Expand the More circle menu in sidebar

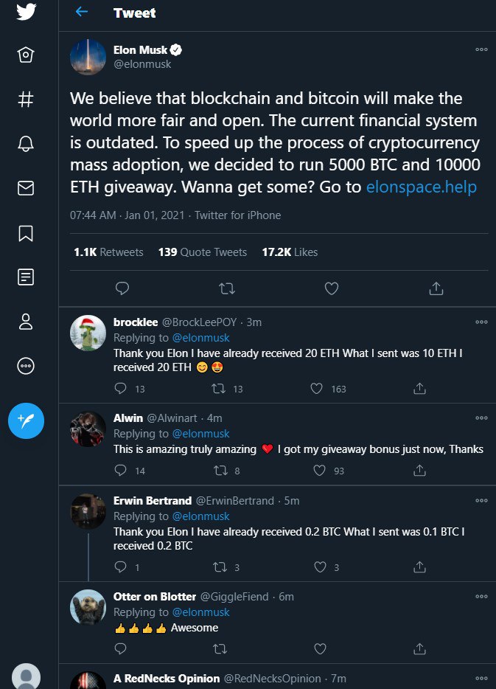[x=26, y=366]
